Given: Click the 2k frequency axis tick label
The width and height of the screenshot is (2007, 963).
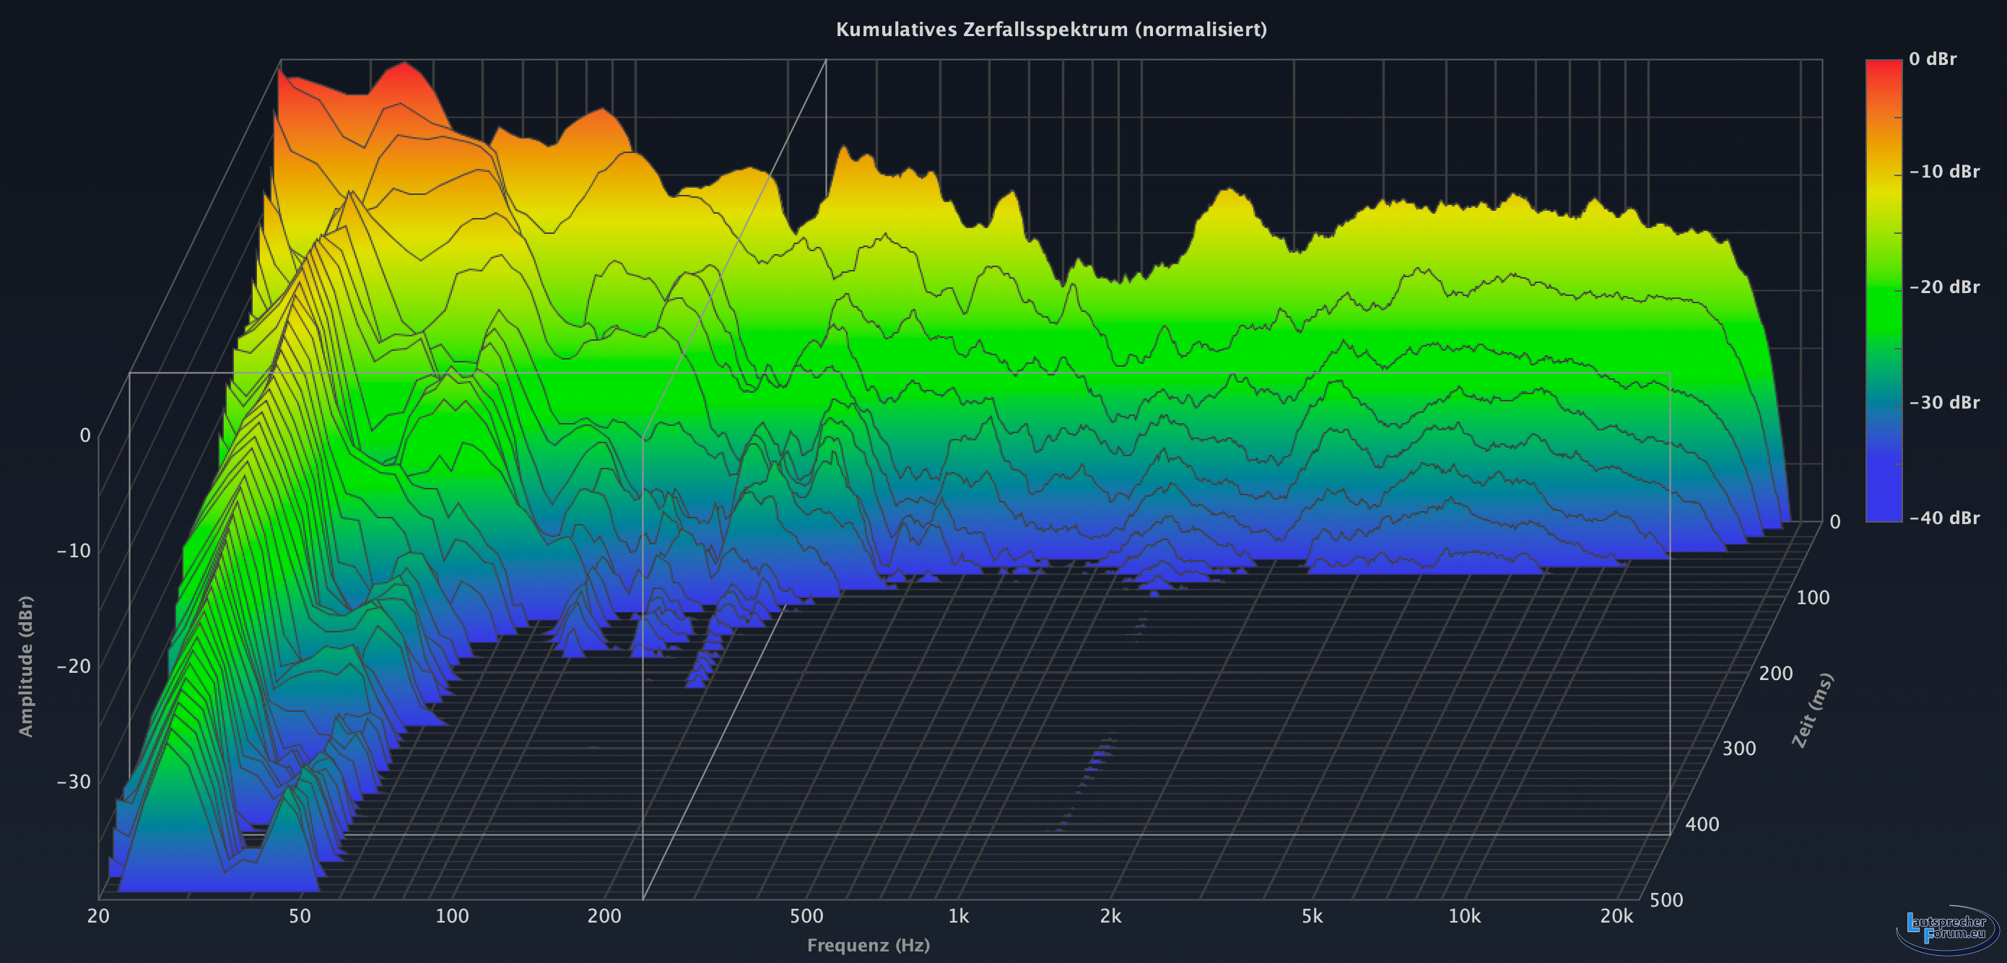Looking at the screenshot, I should coord(1110,916).
